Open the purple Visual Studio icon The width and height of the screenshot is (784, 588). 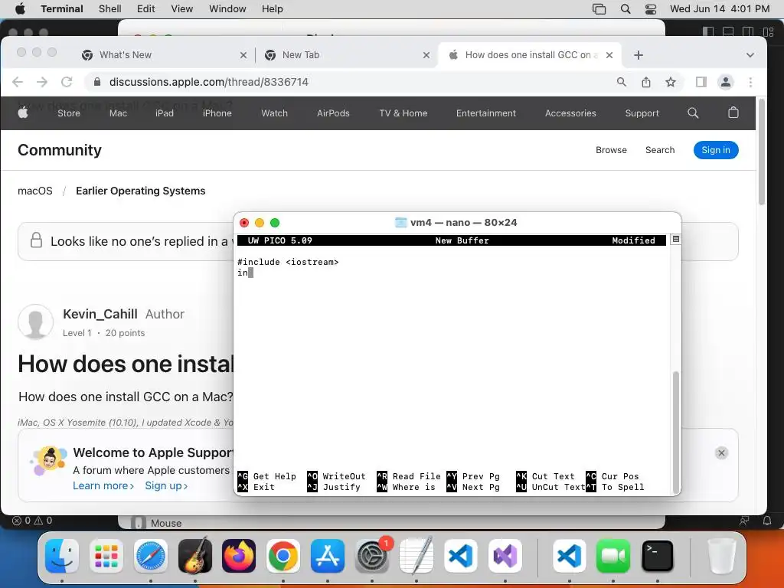tap(505, 556)
